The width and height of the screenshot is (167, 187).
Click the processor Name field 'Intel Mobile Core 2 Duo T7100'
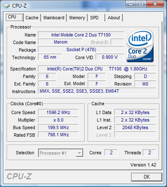click(x=81, y=35)
